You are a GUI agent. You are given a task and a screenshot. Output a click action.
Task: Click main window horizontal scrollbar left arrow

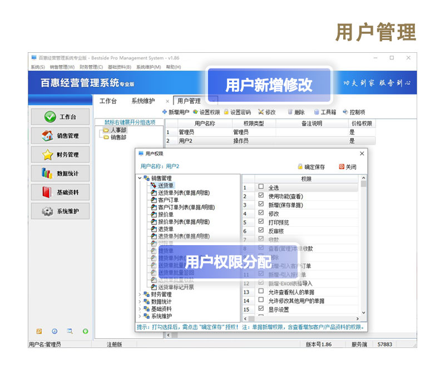[x=169, y=335]
